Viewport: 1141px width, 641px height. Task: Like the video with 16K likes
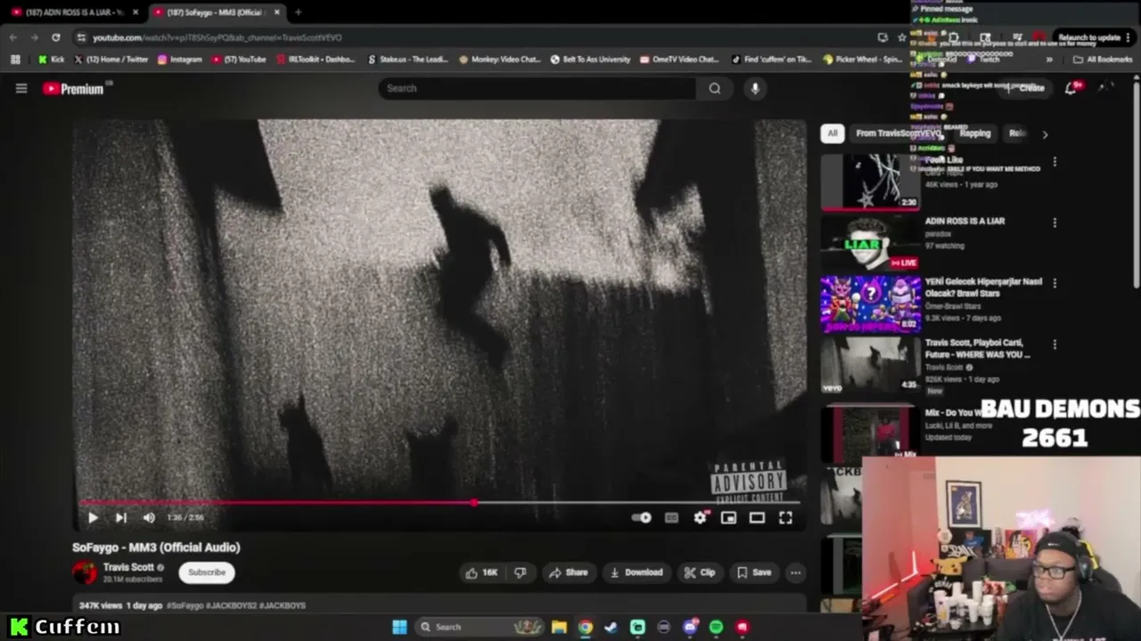point(481,572)
